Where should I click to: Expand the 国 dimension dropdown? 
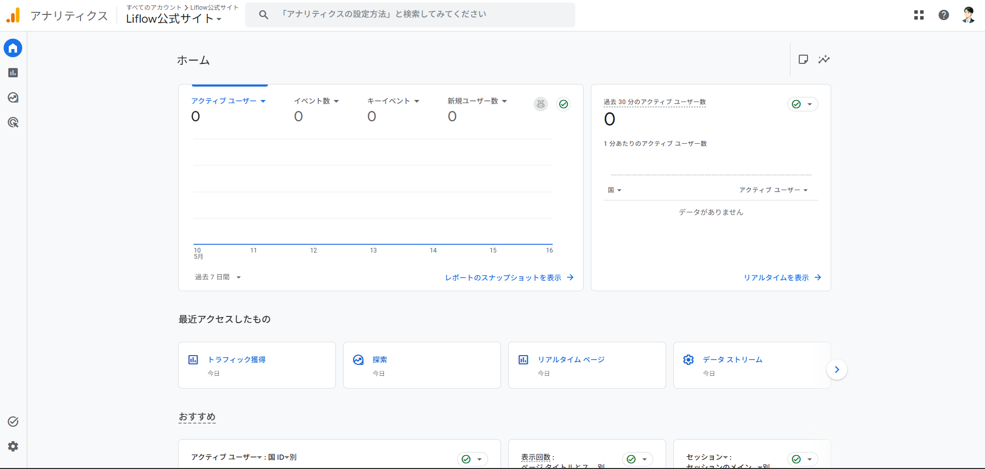tap(615, 190)
